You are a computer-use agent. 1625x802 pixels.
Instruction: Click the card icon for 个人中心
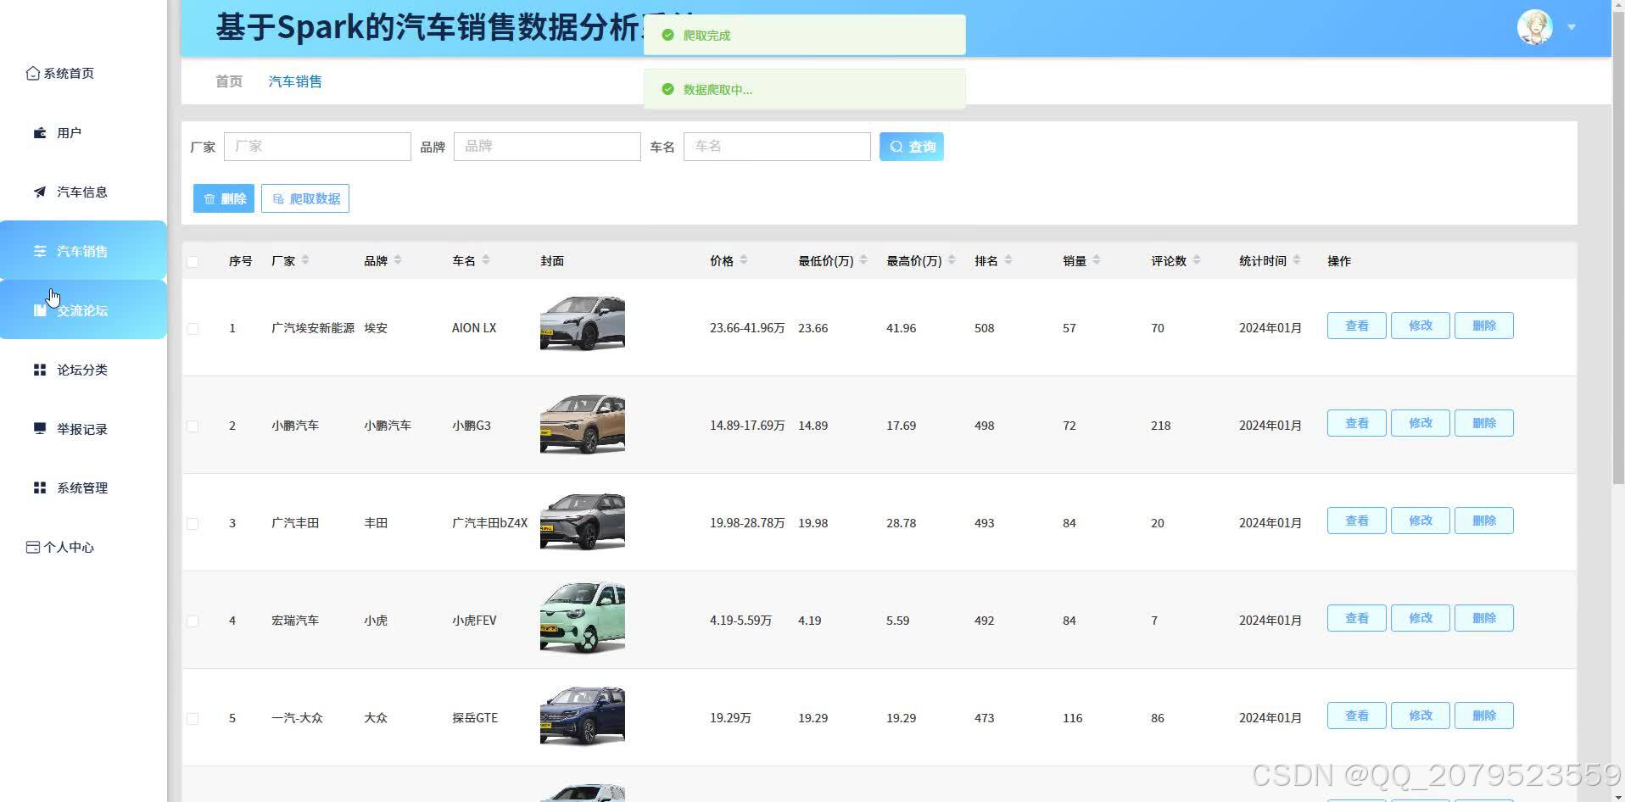point(33,548)
